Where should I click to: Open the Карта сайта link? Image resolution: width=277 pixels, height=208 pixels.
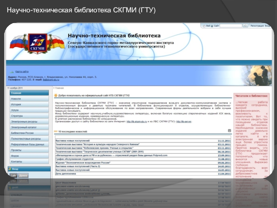tap(22, 72)
